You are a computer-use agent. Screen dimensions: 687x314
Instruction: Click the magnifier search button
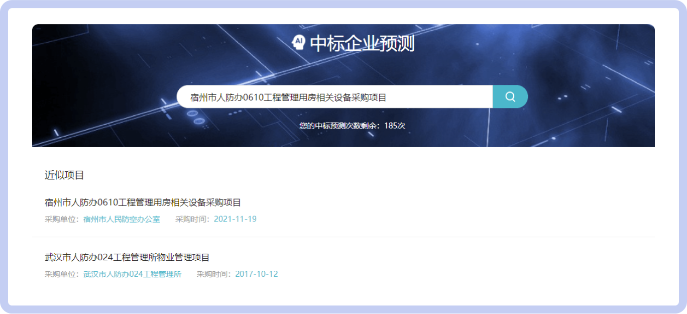tap(510, 97)
